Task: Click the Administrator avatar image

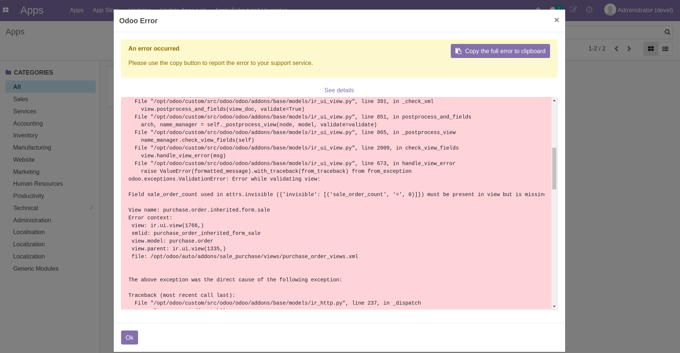Action: [x=611, y=10]
